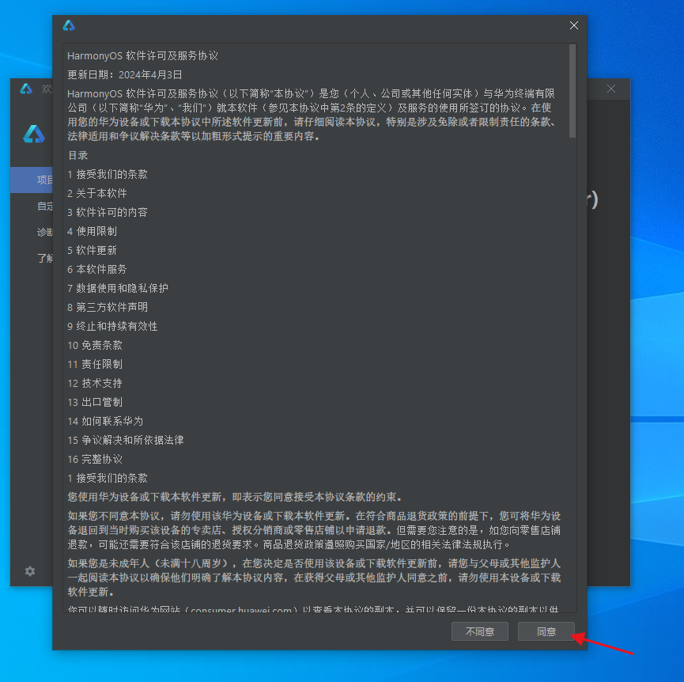The width and height of the screenshot is (684, 682).
Task: Click the 同意 (Agree) button
Action: point(546,631)
